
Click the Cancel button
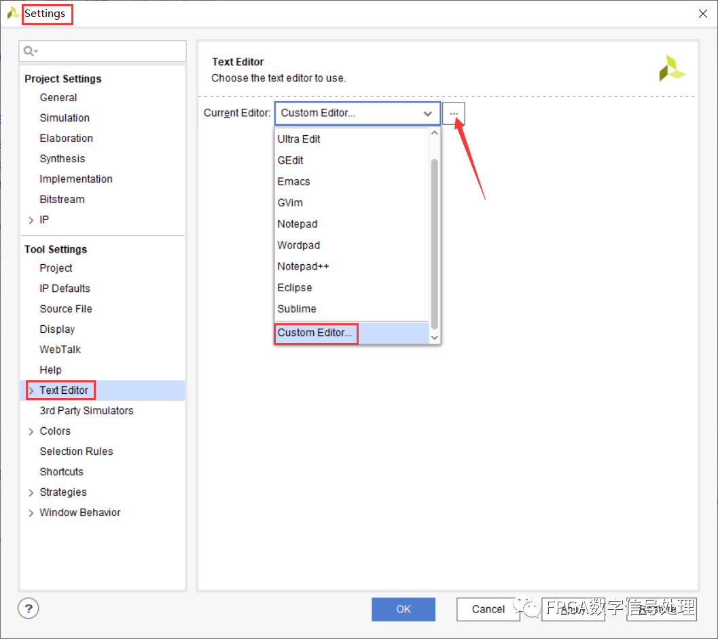pyautogui.click(x=488, y=609)
